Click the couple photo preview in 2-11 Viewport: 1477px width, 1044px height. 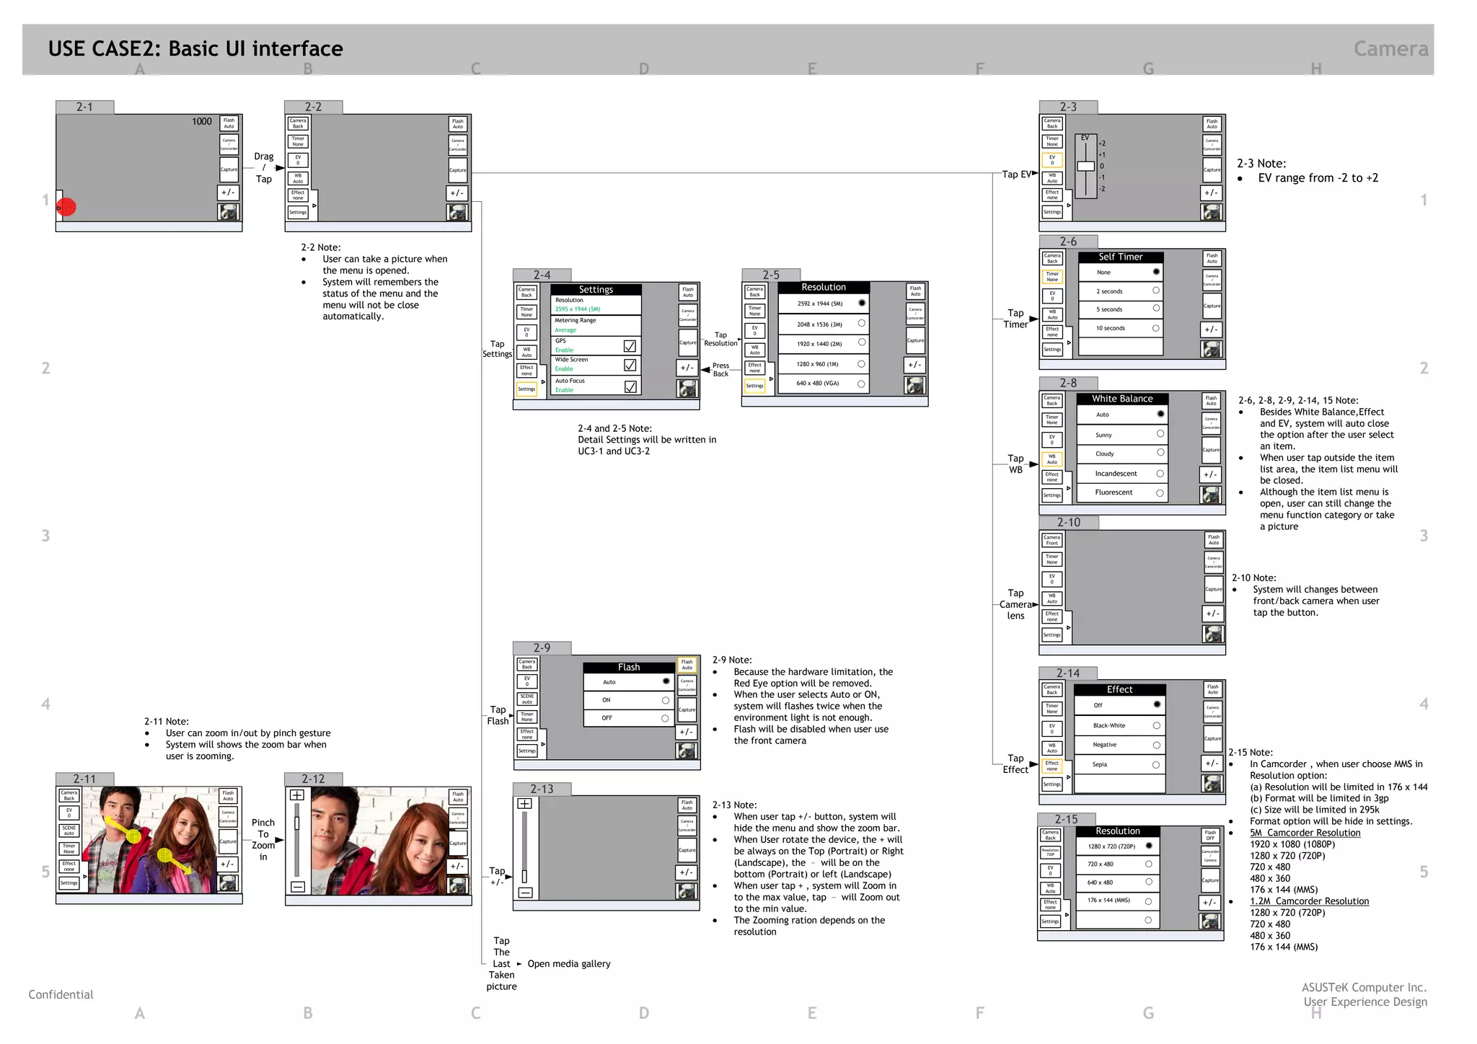coord(152,840)
